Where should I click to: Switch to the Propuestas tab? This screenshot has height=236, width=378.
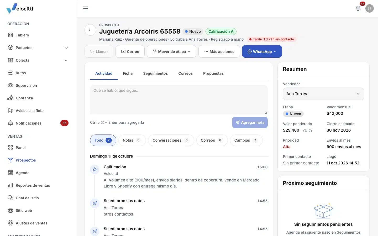click(x=213, y=73)
